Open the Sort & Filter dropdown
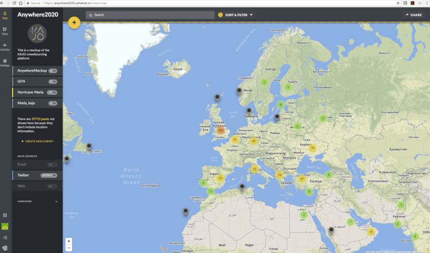Viewport: 430px width, 253px height. pyautogui.click(x=236, y=15)
